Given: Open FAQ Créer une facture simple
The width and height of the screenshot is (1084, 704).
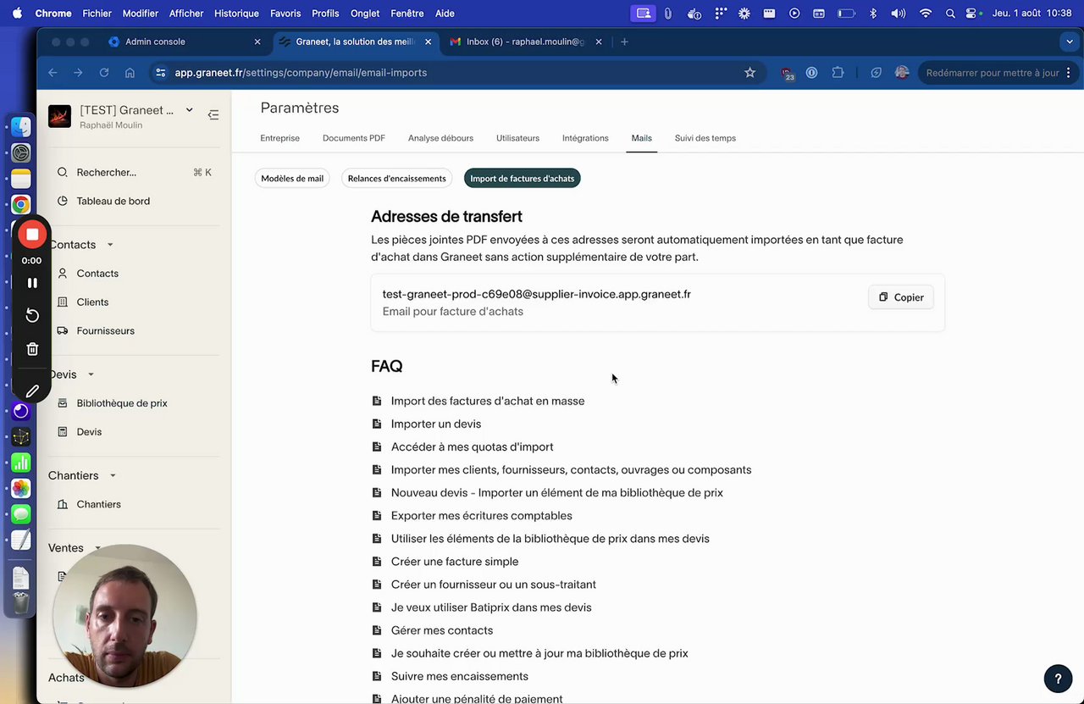Looking at the screenshot, I should click(455, 562).
